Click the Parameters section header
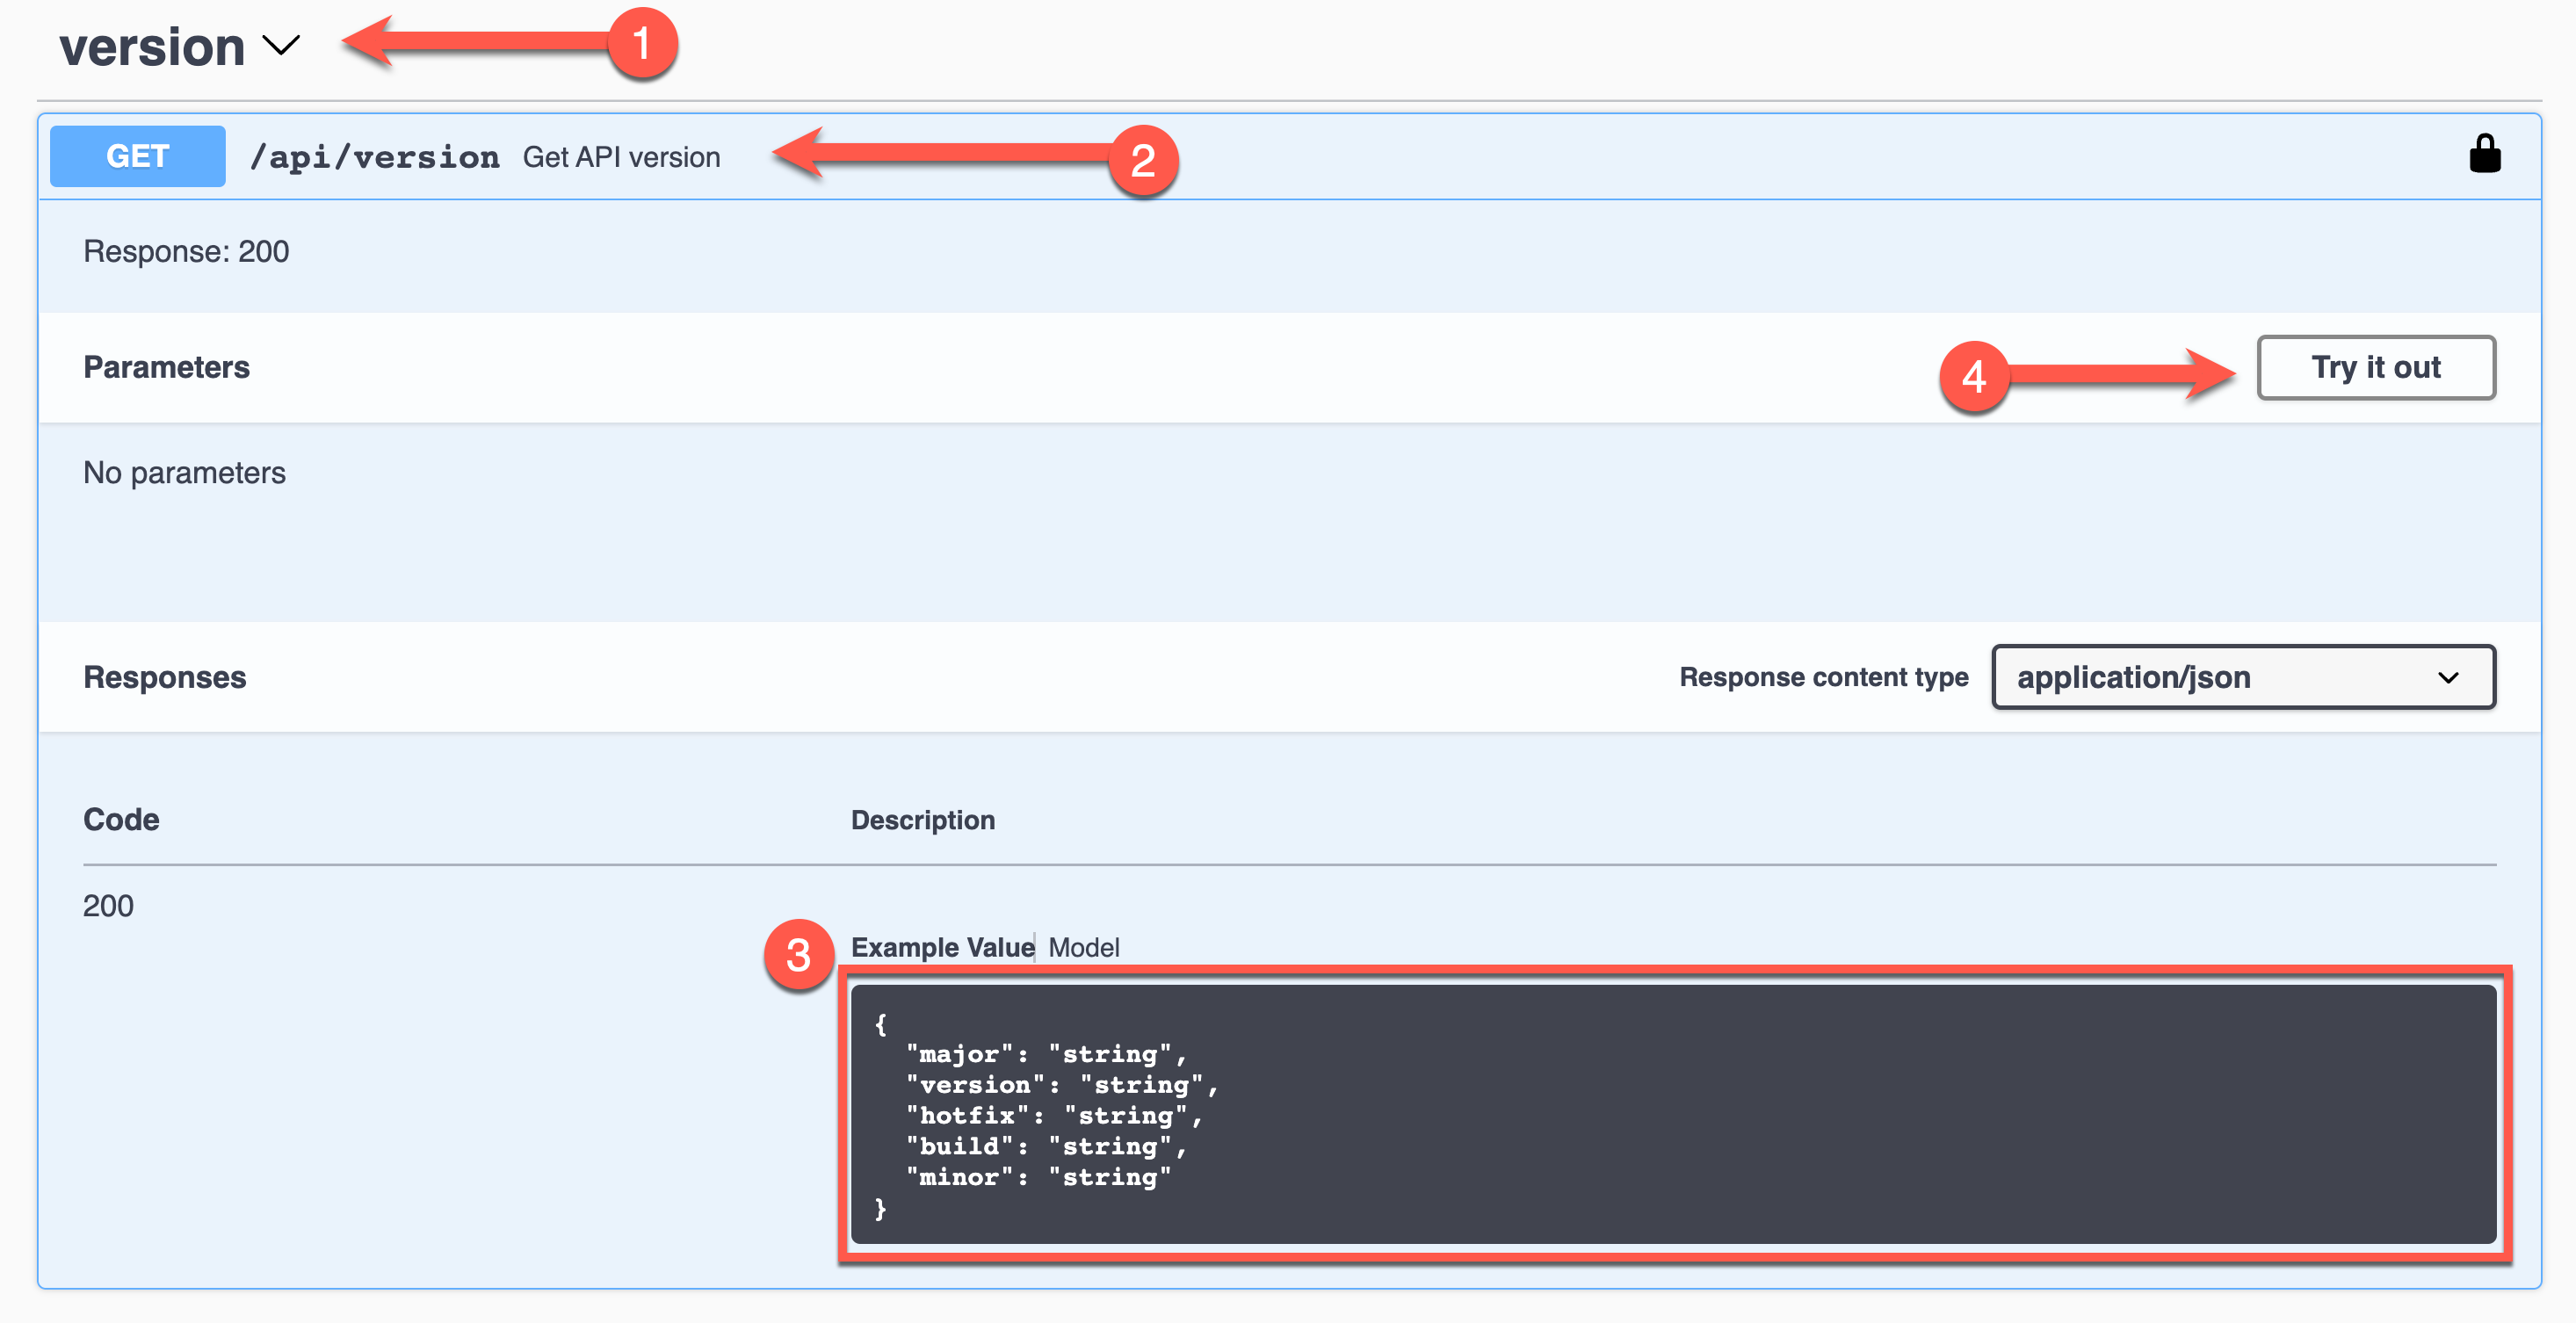This screenshot has height=1323, width=2576. (166, 367)
